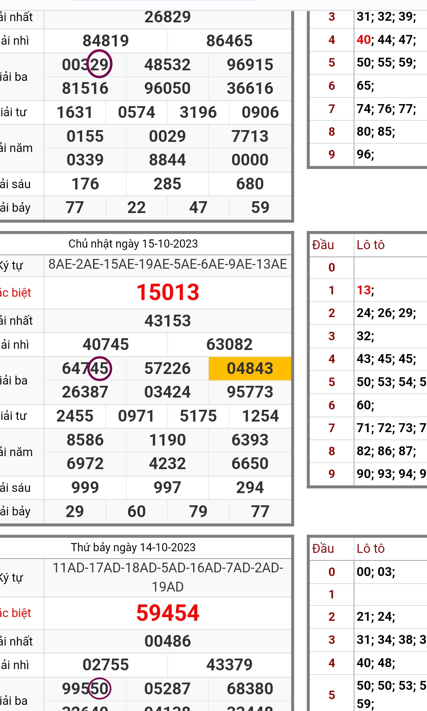The image size is (427, 711).
Task: Select the first prize number 26829
Action: (x=168, y=17)
